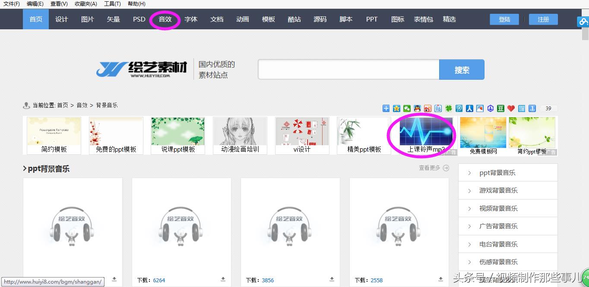589x287 pixels.
Task: Click the 登陆 login button
Action: tap(504, 19)
